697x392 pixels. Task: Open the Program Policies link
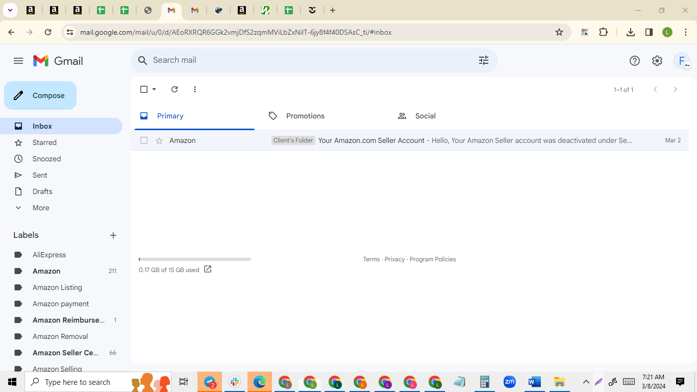[x=433, y=259]
